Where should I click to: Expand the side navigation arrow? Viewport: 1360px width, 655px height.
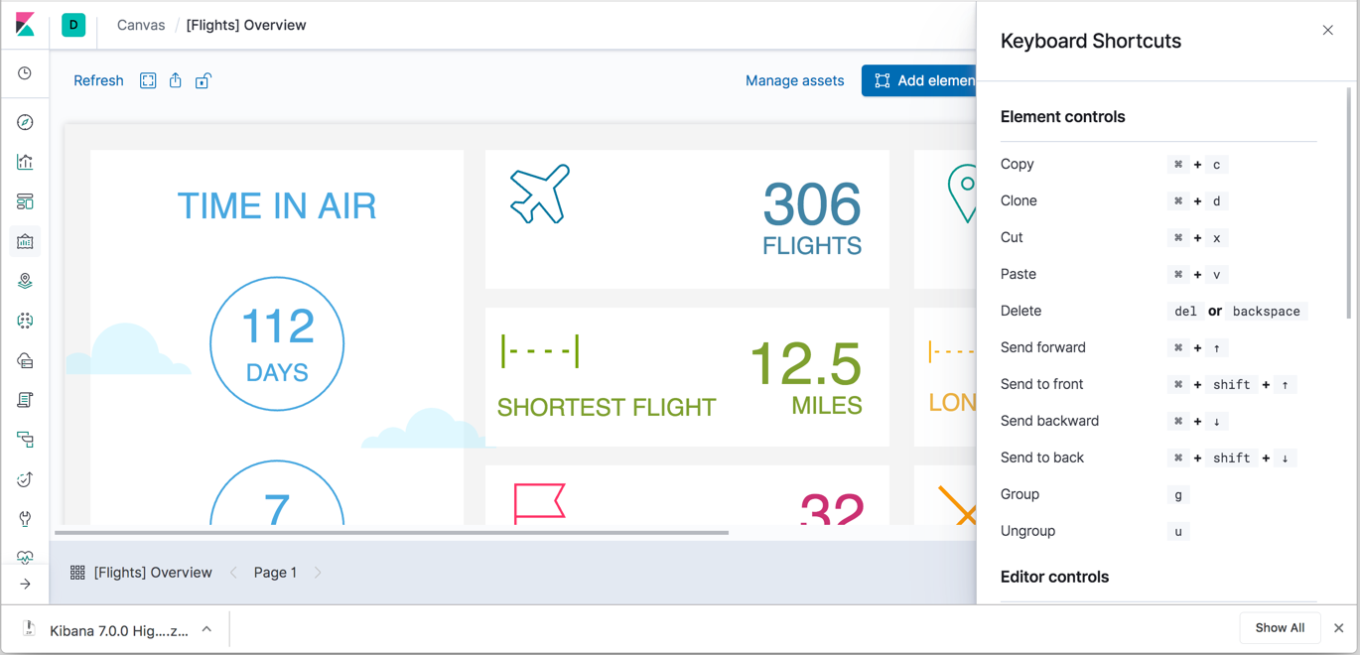(25, 584)
